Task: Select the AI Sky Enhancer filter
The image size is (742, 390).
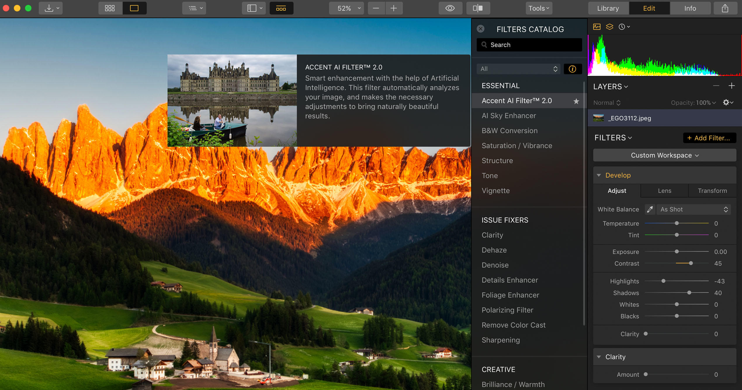Action: 509,115
